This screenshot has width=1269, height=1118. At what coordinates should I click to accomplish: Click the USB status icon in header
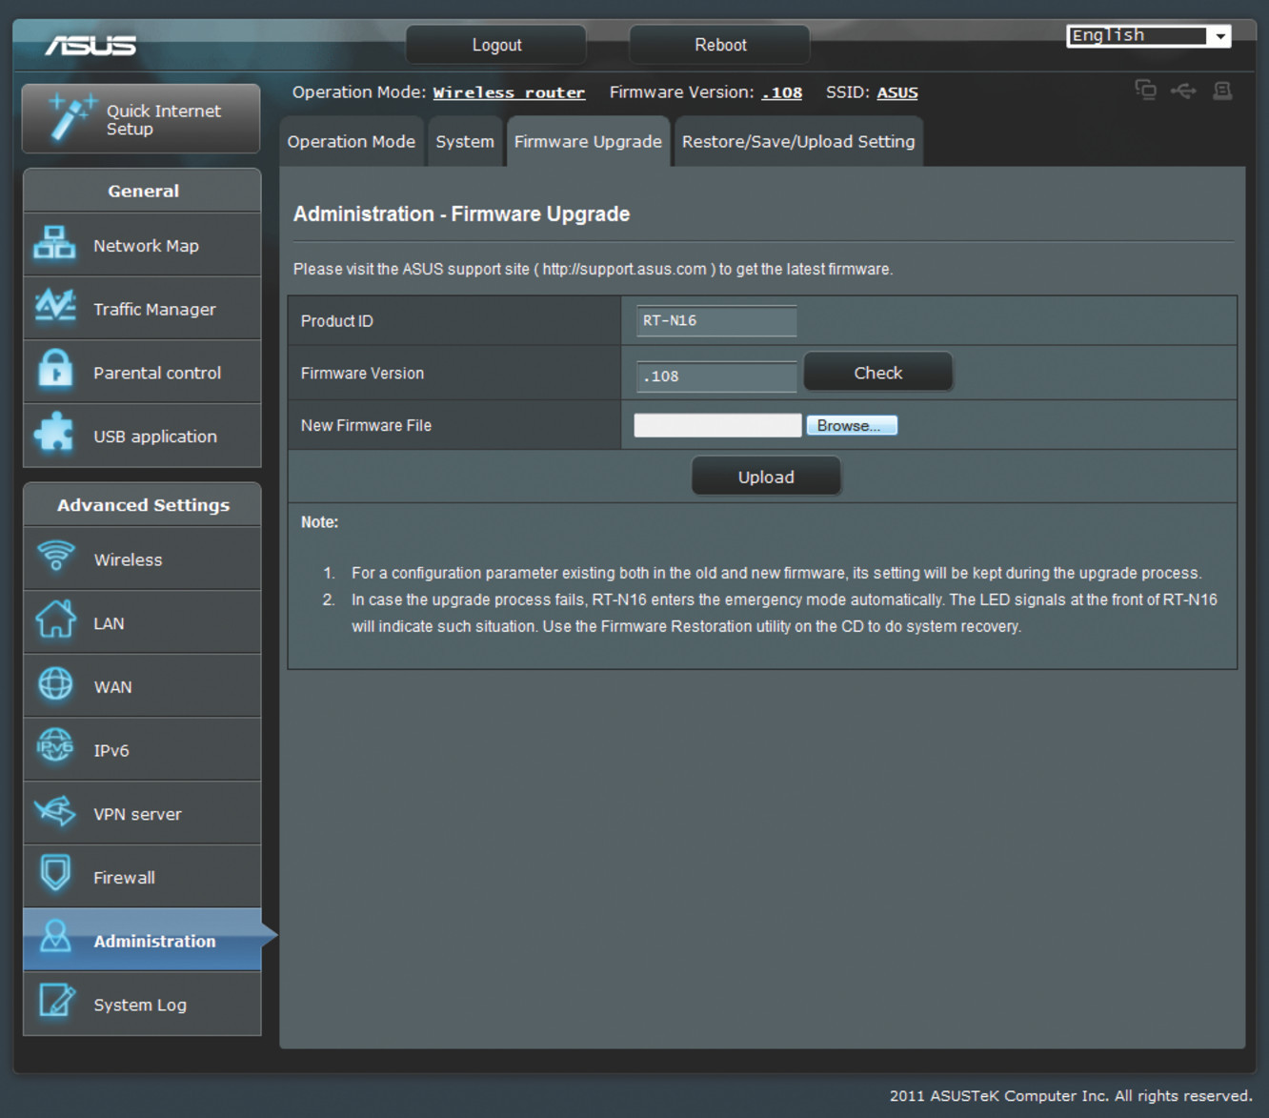[1183, 91]
